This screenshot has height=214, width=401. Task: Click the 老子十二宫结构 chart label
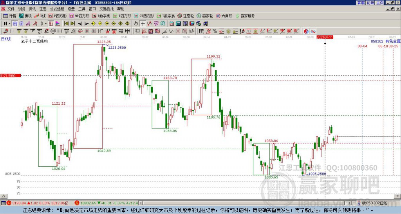pos(34,41)
